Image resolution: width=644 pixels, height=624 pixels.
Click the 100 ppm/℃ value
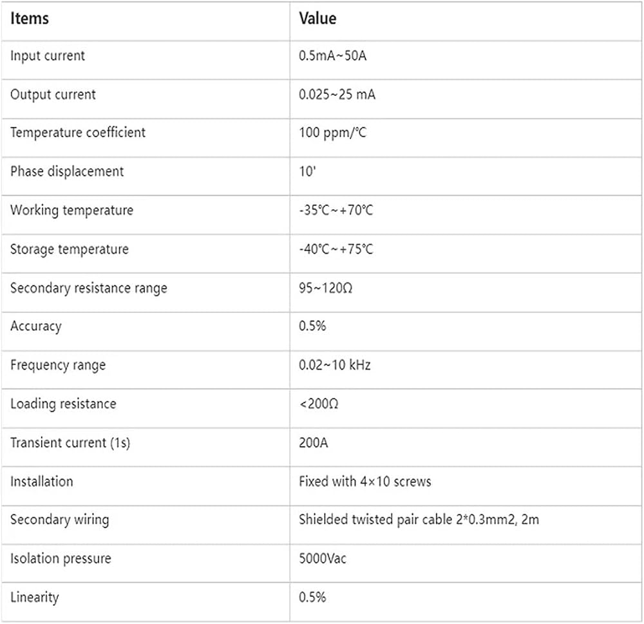[333, 133]
